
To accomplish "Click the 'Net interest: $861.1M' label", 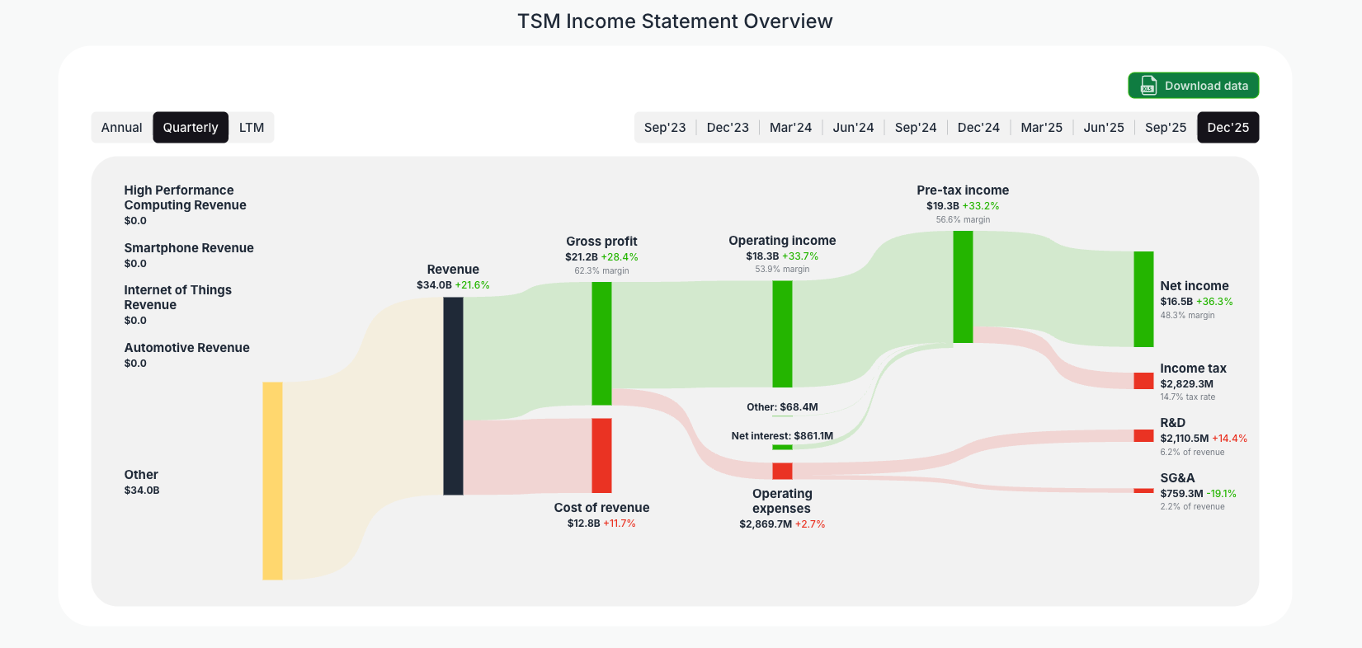I will (x=782, y=436).
